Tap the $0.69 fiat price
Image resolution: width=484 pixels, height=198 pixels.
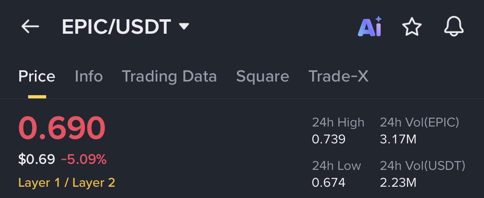(x=37, y=160)
